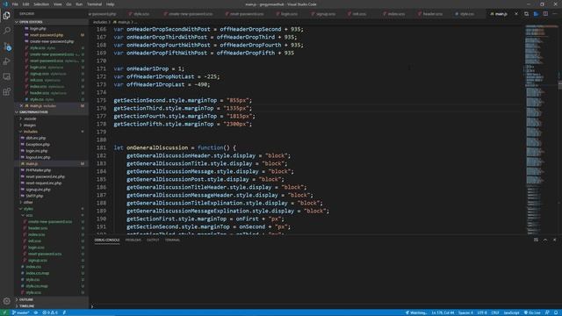Screen dimensions: 562x316
Task: Open the Extensions view
Action: point(6,92)
